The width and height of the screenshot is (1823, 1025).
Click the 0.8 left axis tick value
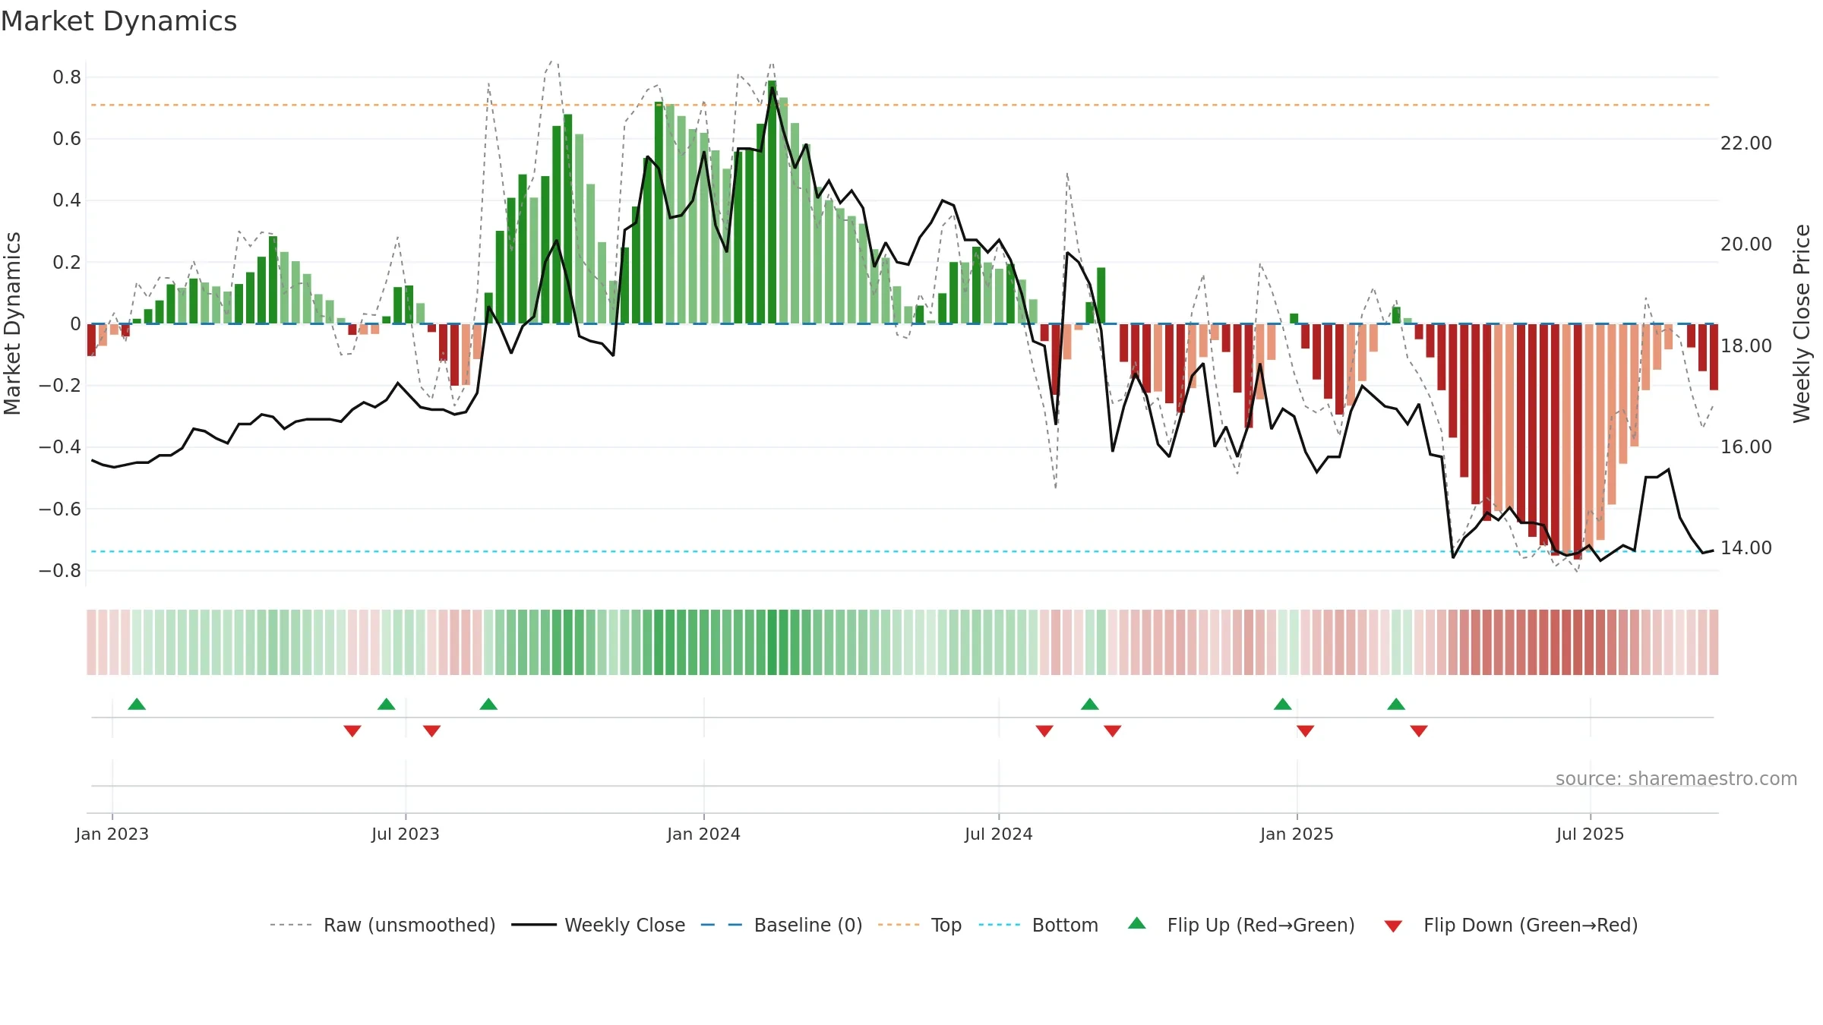click(67, 77)
